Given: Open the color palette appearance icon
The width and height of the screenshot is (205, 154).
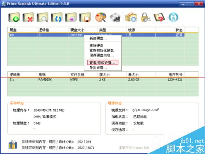Looking at the screenshot, I should coord(101,17).
